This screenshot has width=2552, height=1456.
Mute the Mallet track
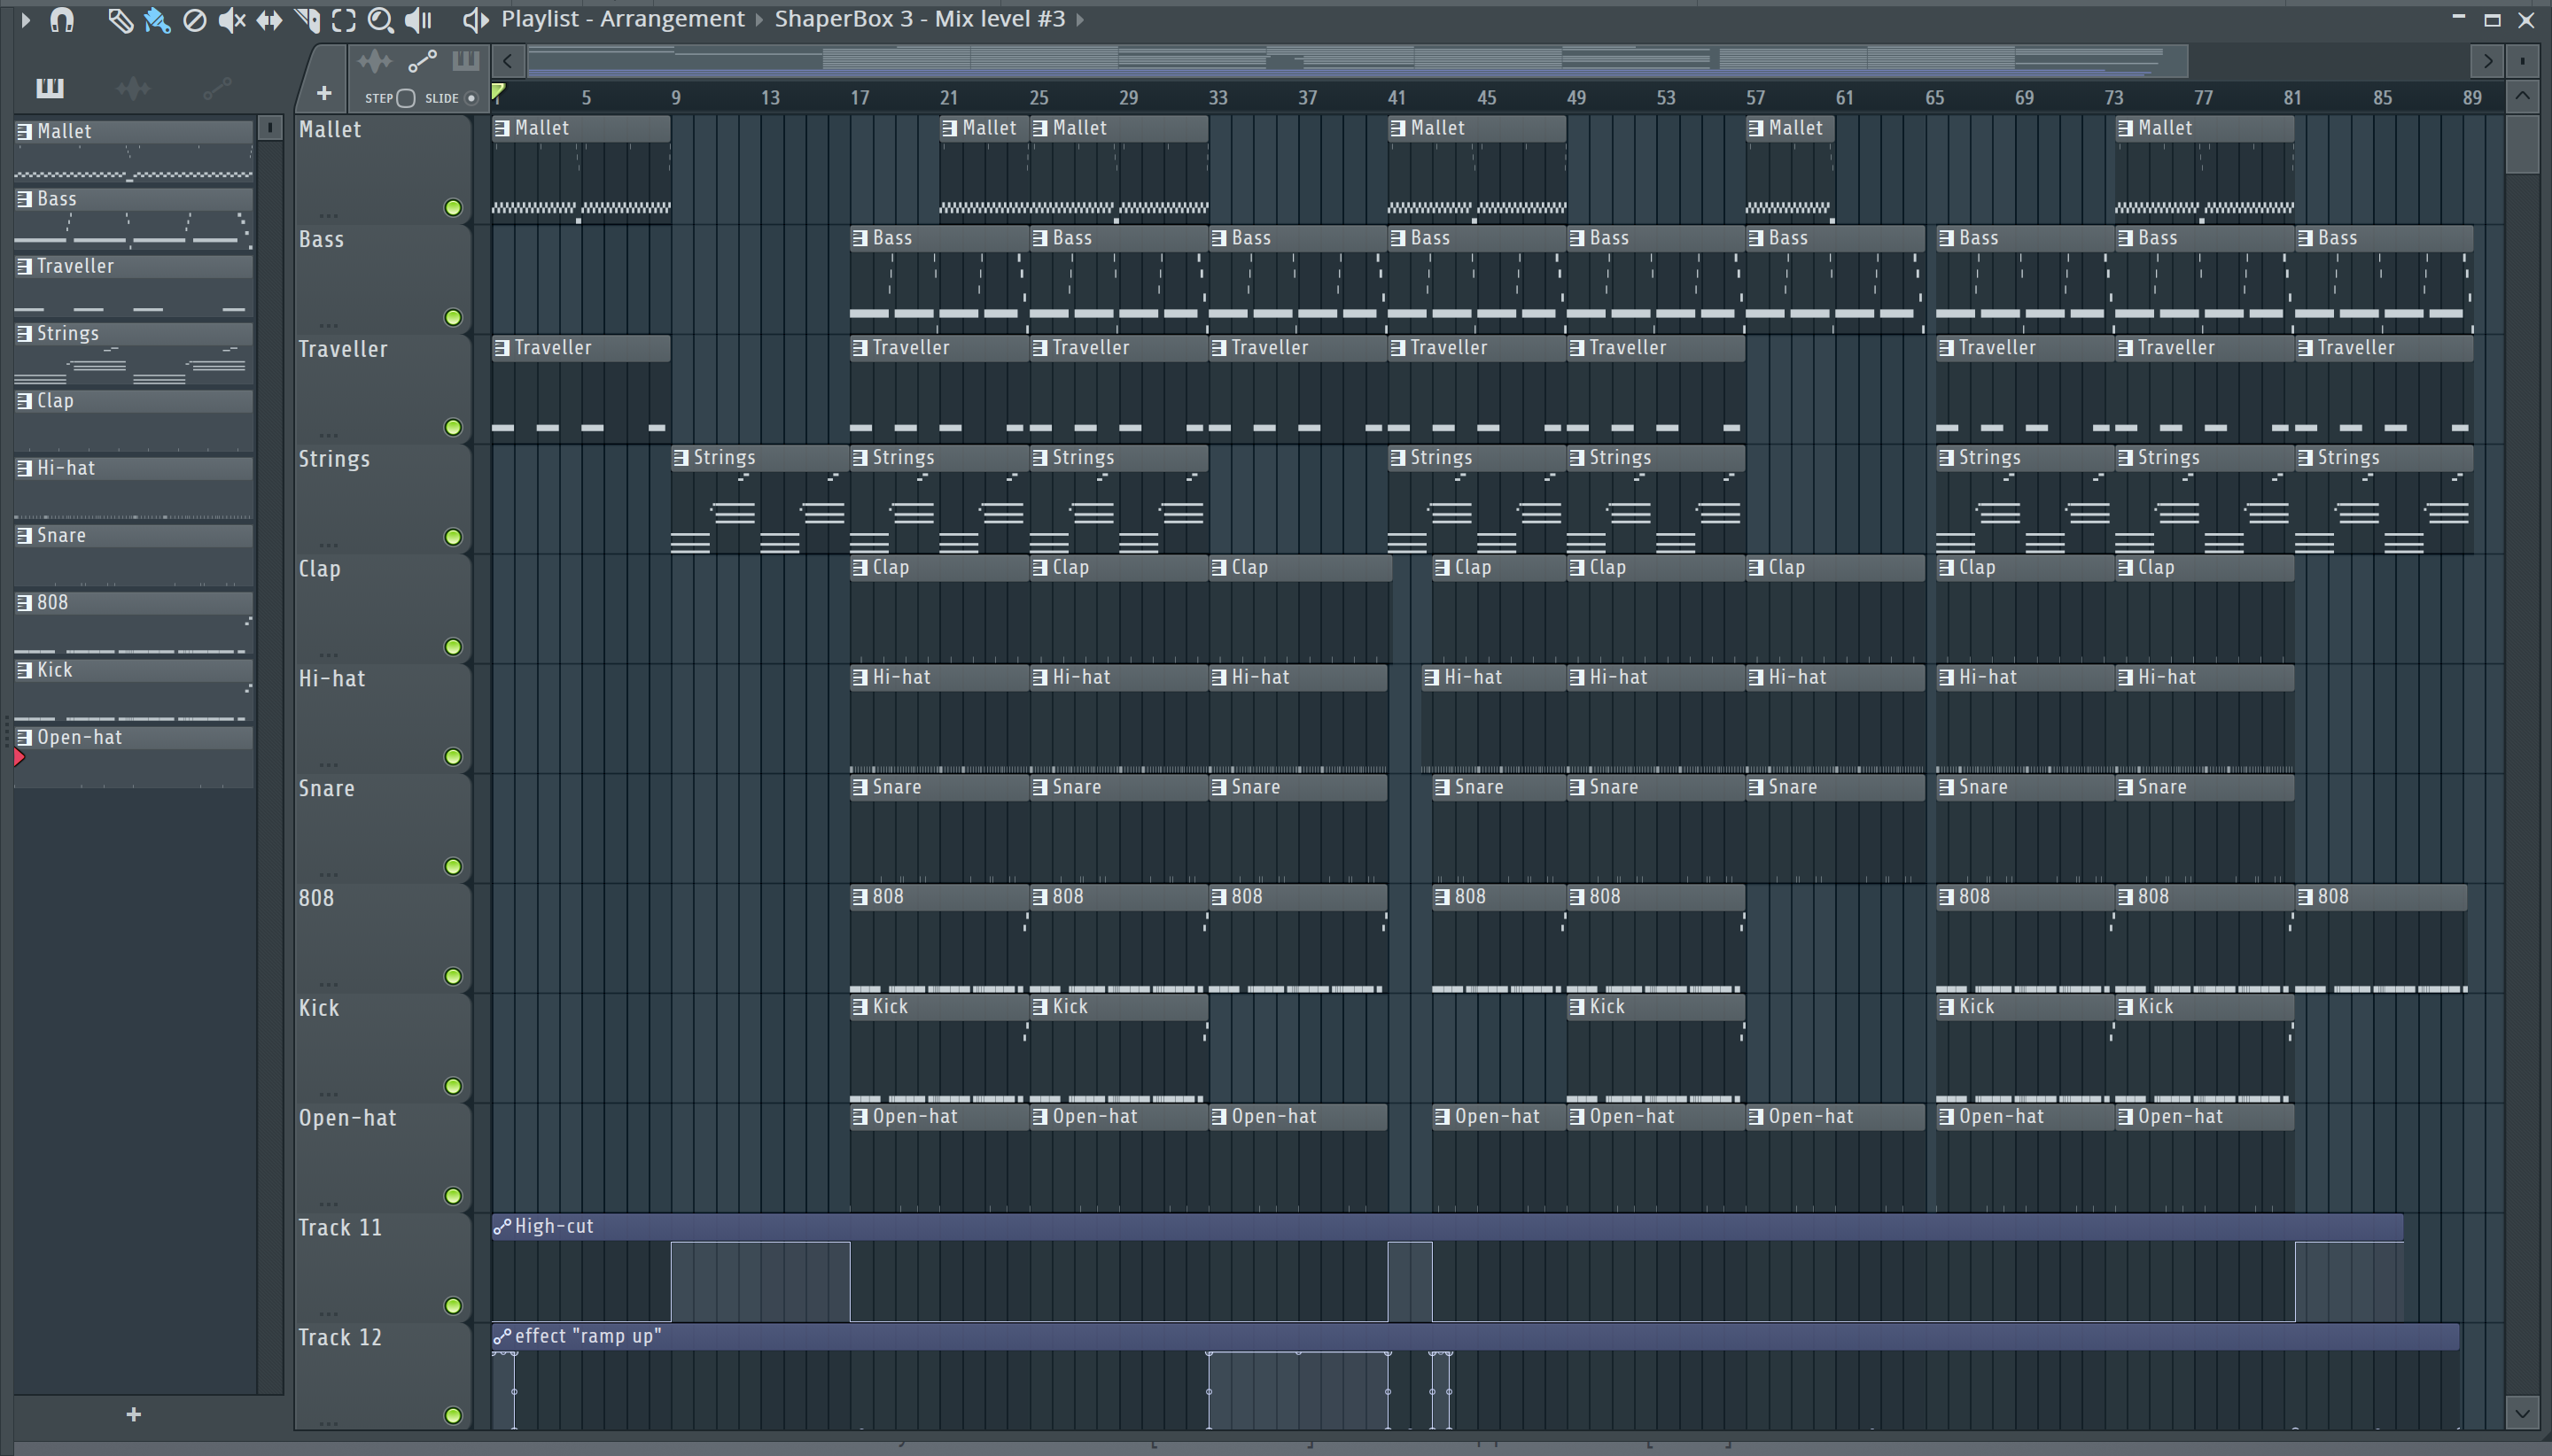point(453,208)
